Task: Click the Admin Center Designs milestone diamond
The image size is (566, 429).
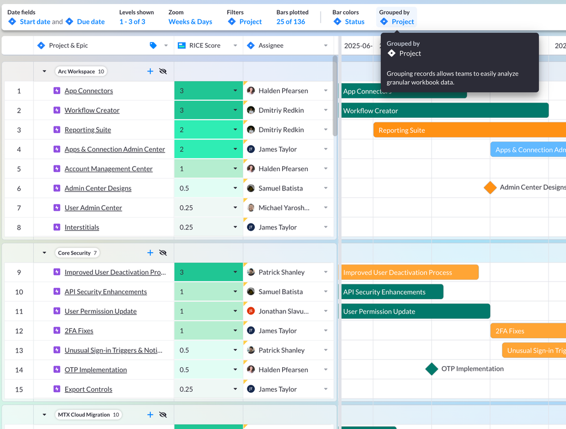Action: click(489, 188)
